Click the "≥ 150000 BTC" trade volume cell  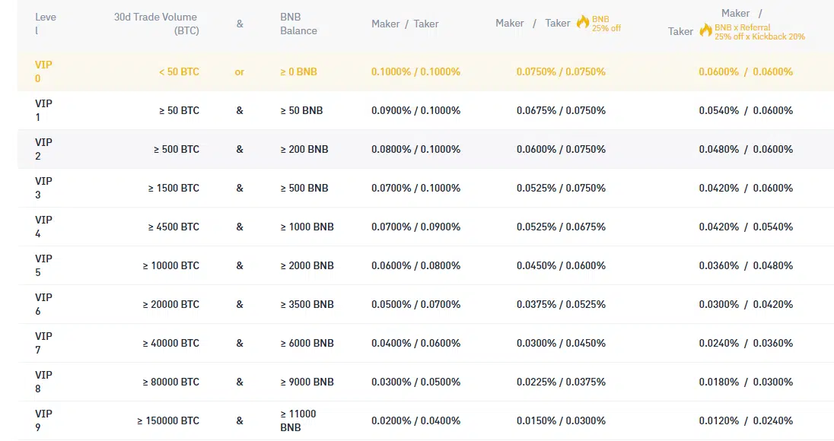tap(168, 420)
